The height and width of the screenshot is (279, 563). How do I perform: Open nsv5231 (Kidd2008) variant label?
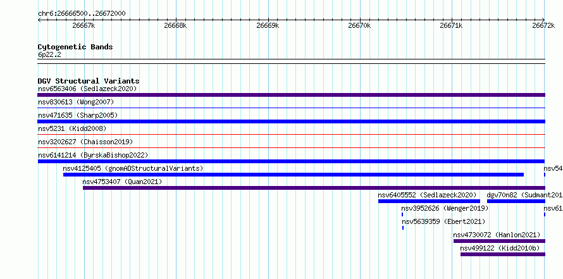pyautogui.click(x=72, y=128)
